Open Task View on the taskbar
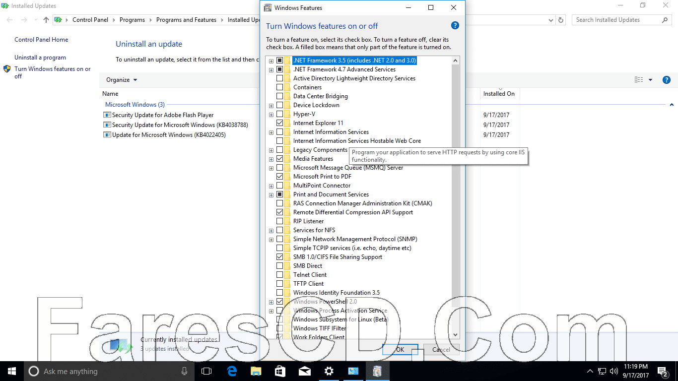The width and height of the screenshot is (678, 381). (x=206, y=371)
